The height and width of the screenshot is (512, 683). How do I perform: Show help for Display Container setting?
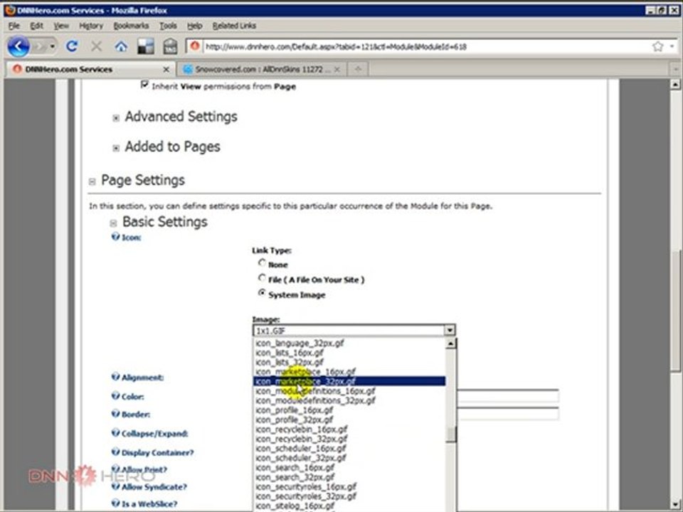[x=115, y=452]
